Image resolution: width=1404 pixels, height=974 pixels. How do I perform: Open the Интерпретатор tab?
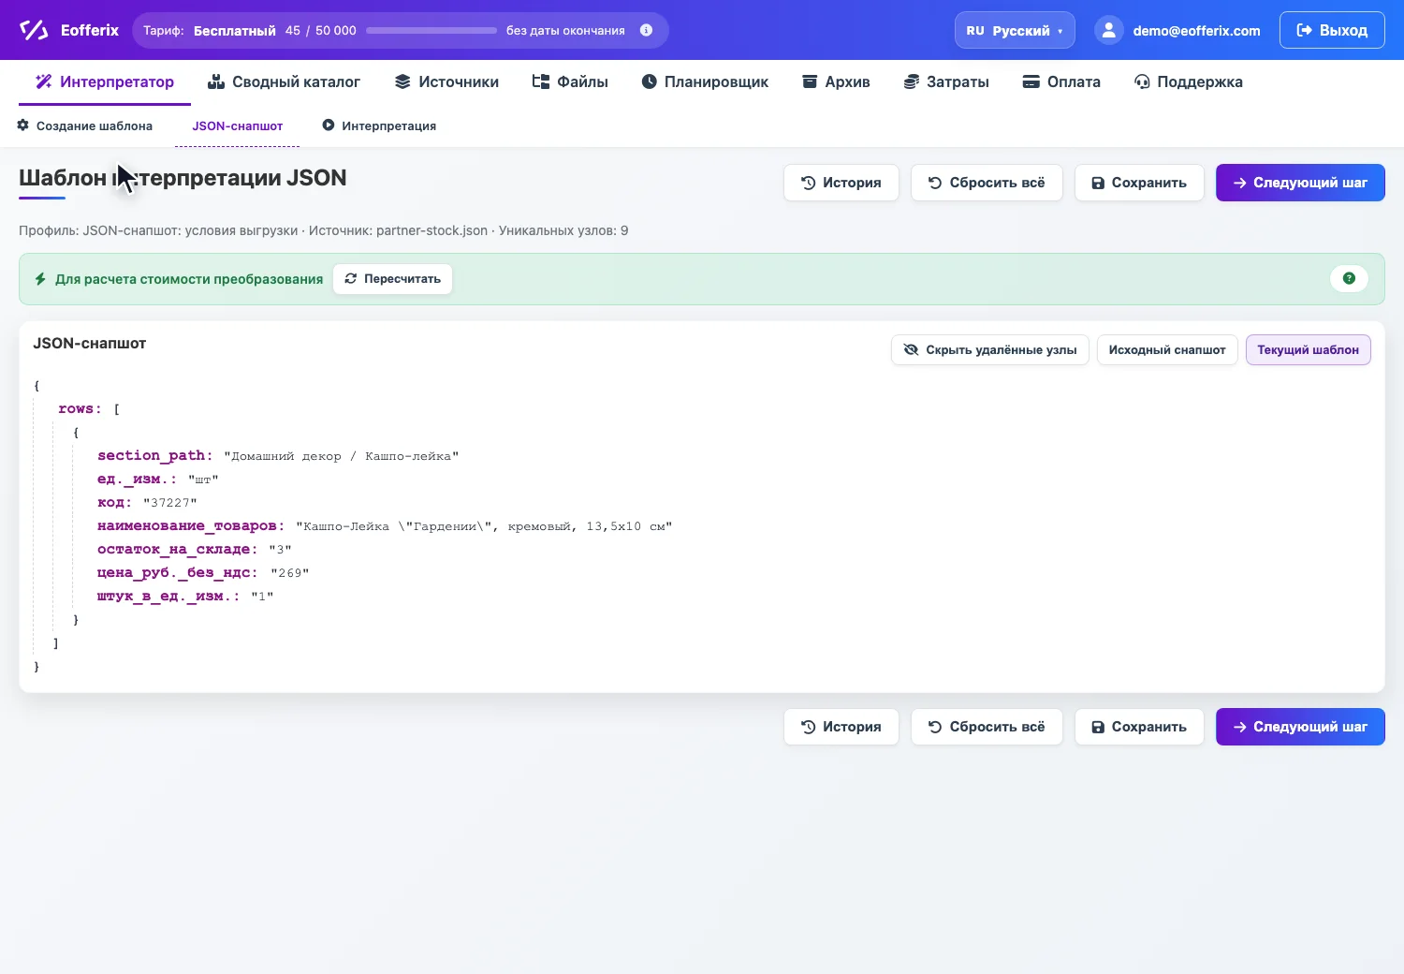tap(105, 81)
